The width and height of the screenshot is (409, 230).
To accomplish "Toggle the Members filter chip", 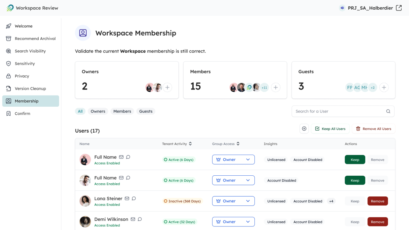I will pos(122,111).
